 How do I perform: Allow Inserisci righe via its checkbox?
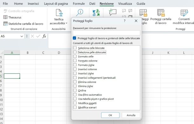click(x=75, y=73)
